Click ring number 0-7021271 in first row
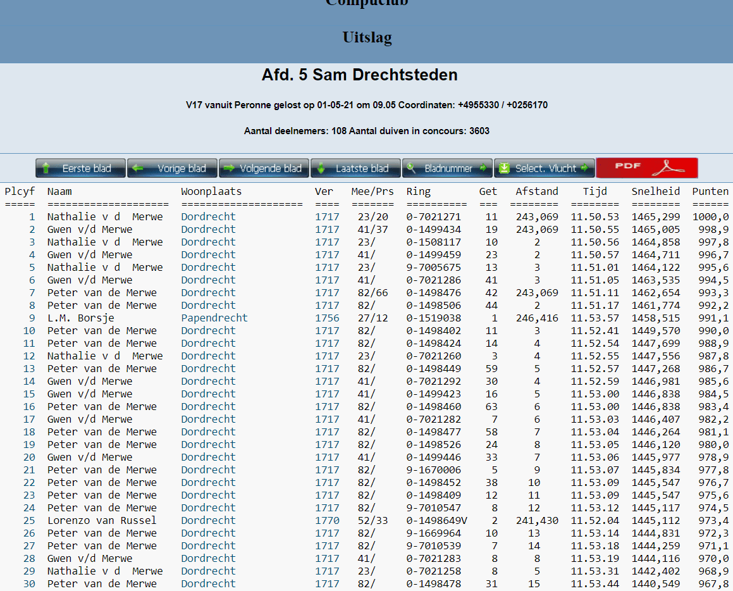Viewport: 733px width, 591px height. click(x=433, y=216)
